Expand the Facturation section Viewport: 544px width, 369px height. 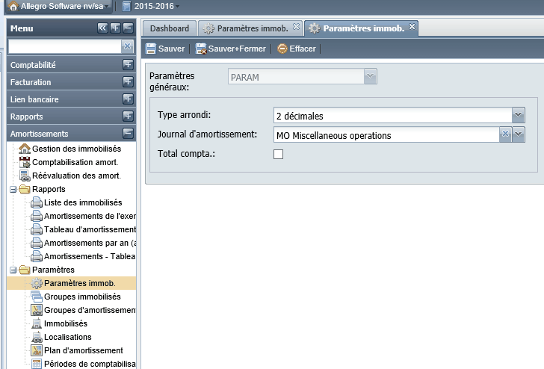[128, 82]
